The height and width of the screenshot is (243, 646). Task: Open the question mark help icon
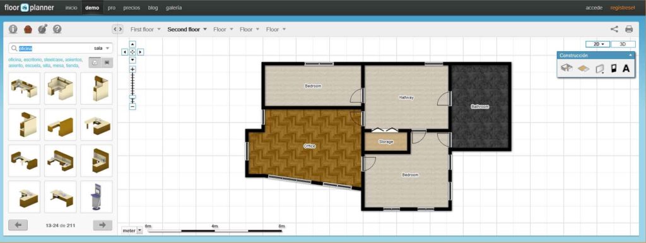coord(57,29)
